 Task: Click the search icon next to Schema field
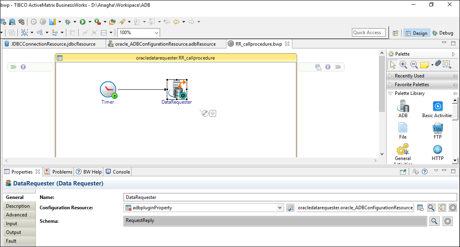(435, 221)
